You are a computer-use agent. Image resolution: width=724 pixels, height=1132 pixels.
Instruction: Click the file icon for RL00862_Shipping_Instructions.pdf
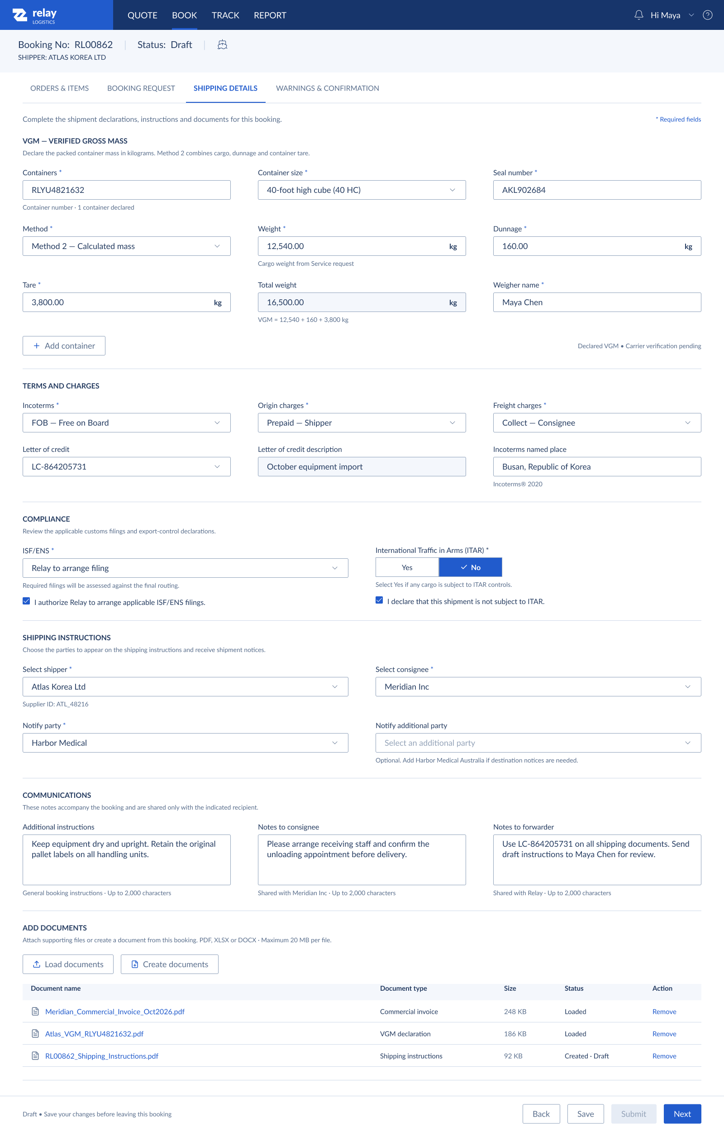tap(35, 1055)
